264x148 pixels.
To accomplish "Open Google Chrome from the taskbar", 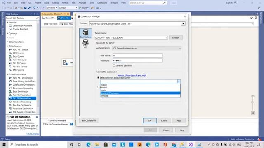I will click(174, 144).
